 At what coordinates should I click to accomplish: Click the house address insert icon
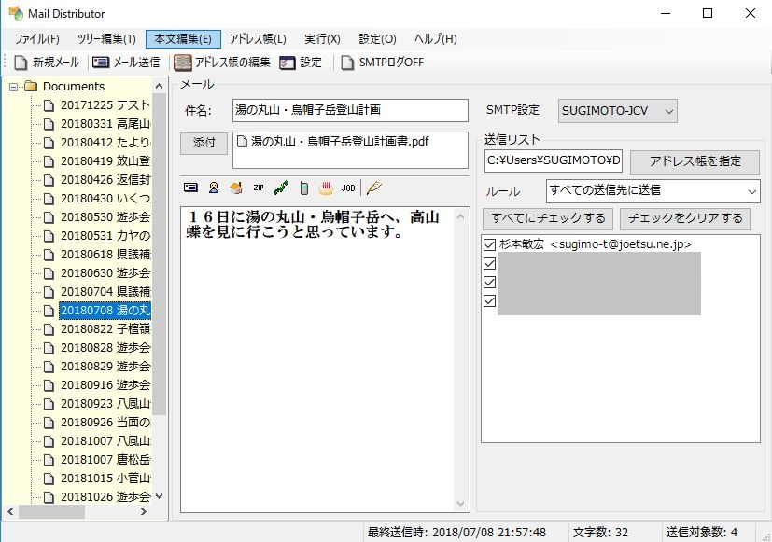click(236, 188)
